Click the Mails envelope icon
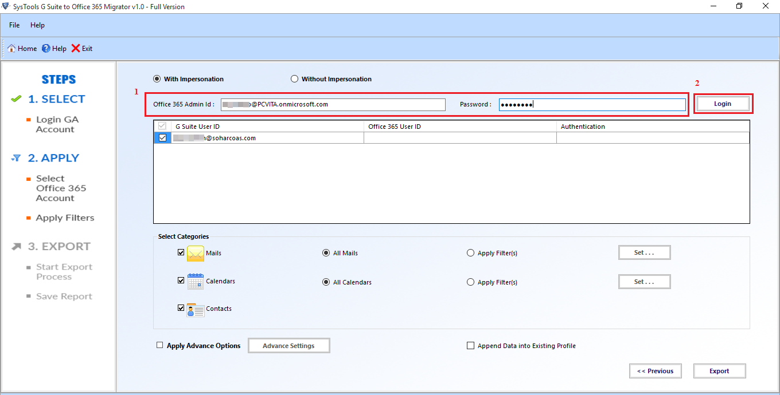 (x=196, y=253)
